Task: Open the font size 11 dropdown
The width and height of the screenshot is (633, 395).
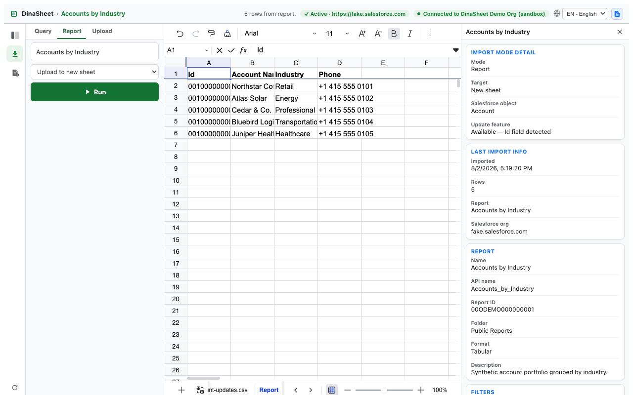Action: click(x=337, y=34)
